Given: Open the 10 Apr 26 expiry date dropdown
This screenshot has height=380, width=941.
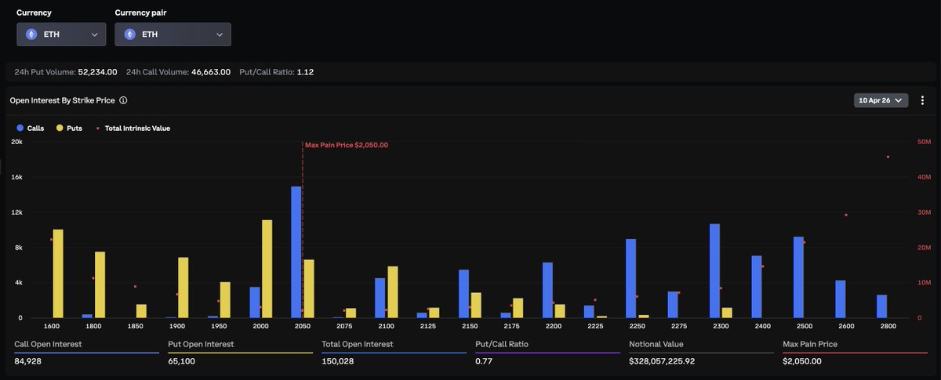Looking at the screenshot, I should 881,100.
